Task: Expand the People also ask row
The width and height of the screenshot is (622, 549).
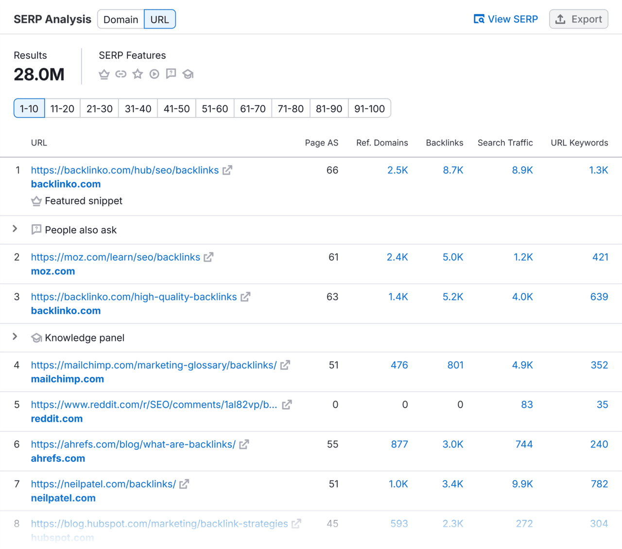Action: click(15, 229)
